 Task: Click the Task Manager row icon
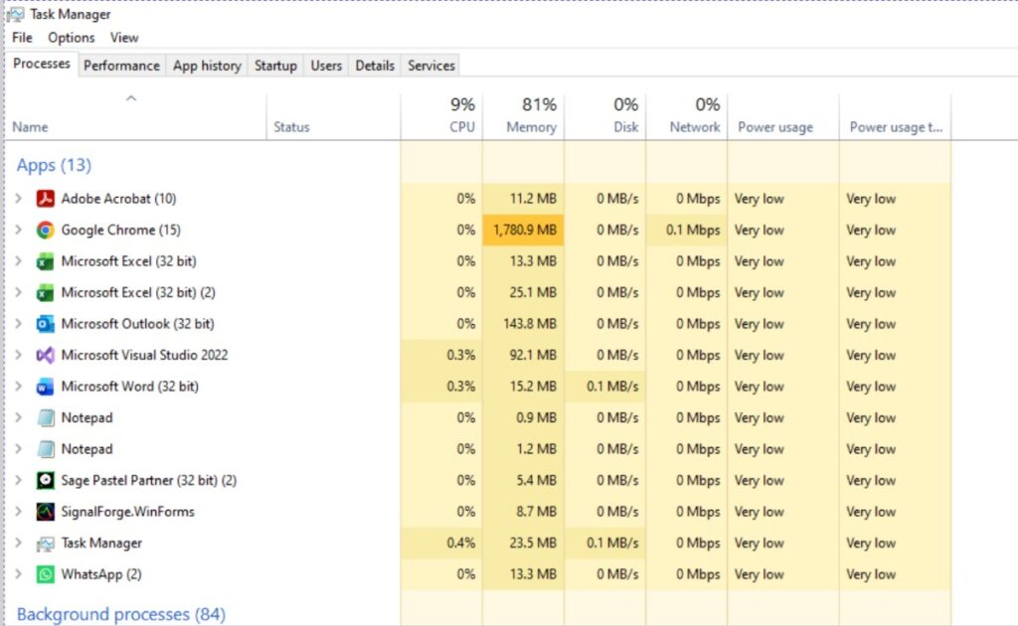45,543
